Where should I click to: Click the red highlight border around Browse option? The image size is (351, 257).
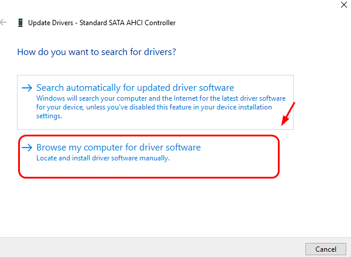(279, 156)
